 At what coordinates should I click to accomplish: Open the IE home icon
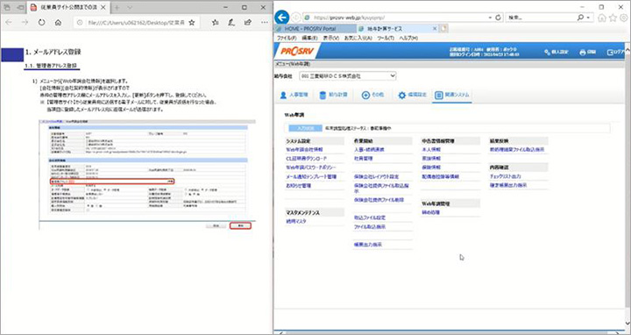(x=602, y=18)
